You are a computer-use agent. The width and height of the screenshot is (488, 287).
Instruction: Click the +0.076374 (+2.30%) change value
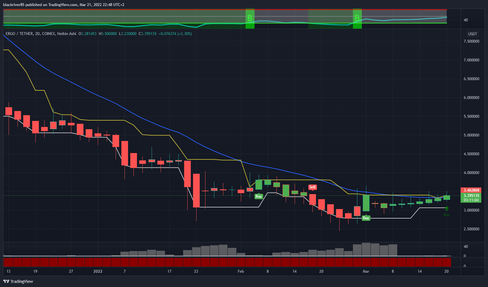tap(175, 34)
